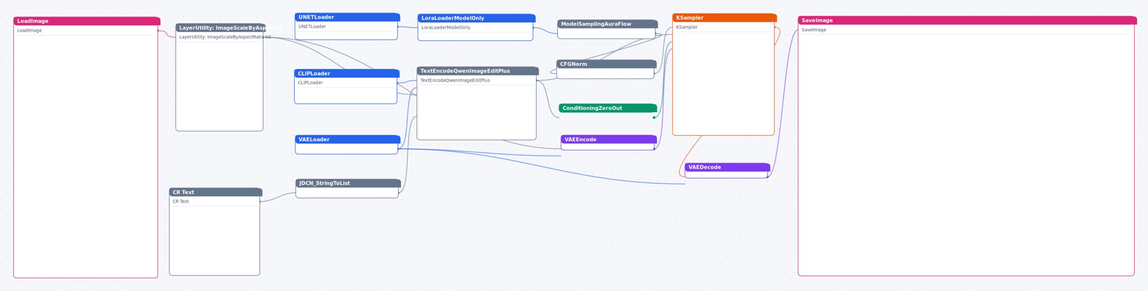This screenshot has height=291, width=1148.
Task: Click the "CLIPLoader" subtitle text below its header
Action: pos(310,83)
